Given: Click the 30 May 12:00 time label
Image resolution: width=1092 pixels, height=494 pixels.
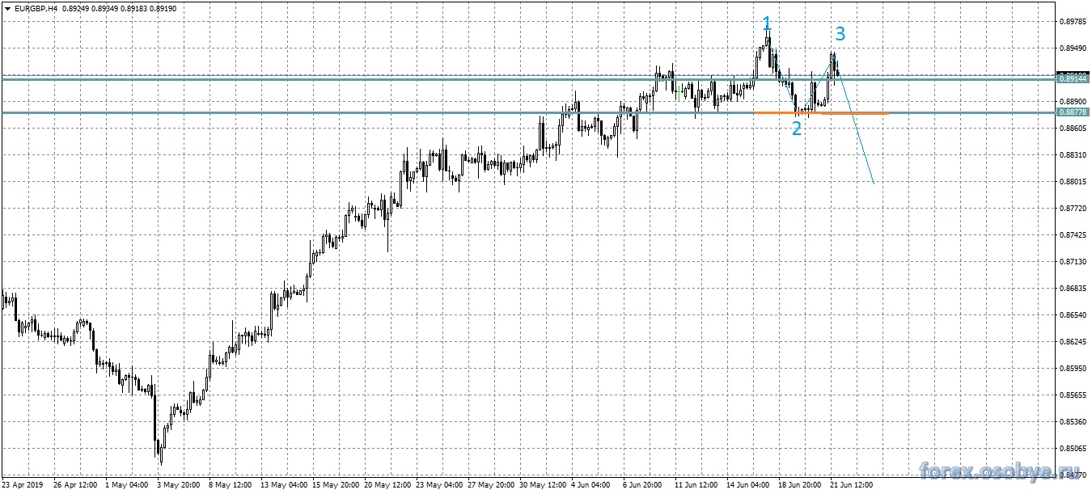Looking at the screenshot, I should [544, 486].
